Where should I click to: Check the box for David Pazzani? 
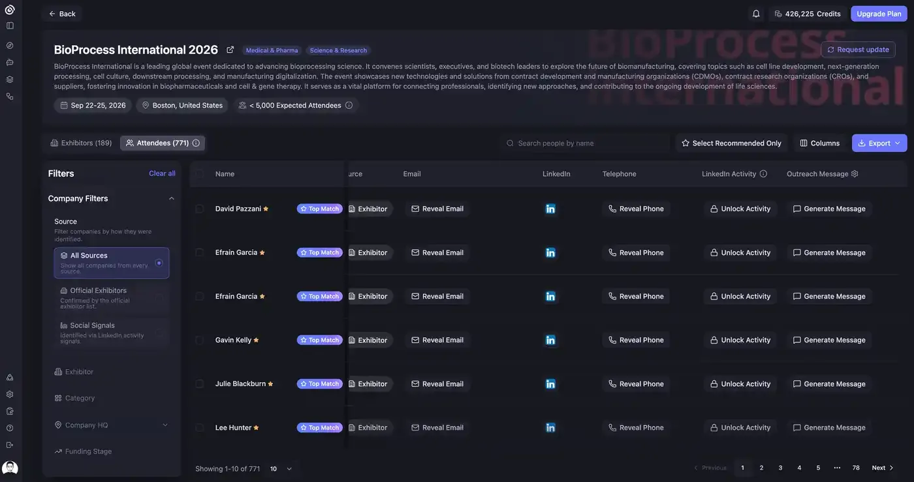click(199, 209)
